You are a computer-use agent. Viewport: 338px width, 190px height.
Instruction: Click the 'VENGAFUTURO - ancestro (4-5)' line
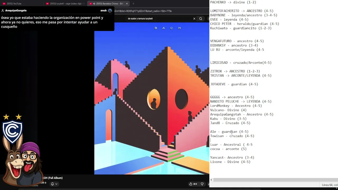coord(237,41)
